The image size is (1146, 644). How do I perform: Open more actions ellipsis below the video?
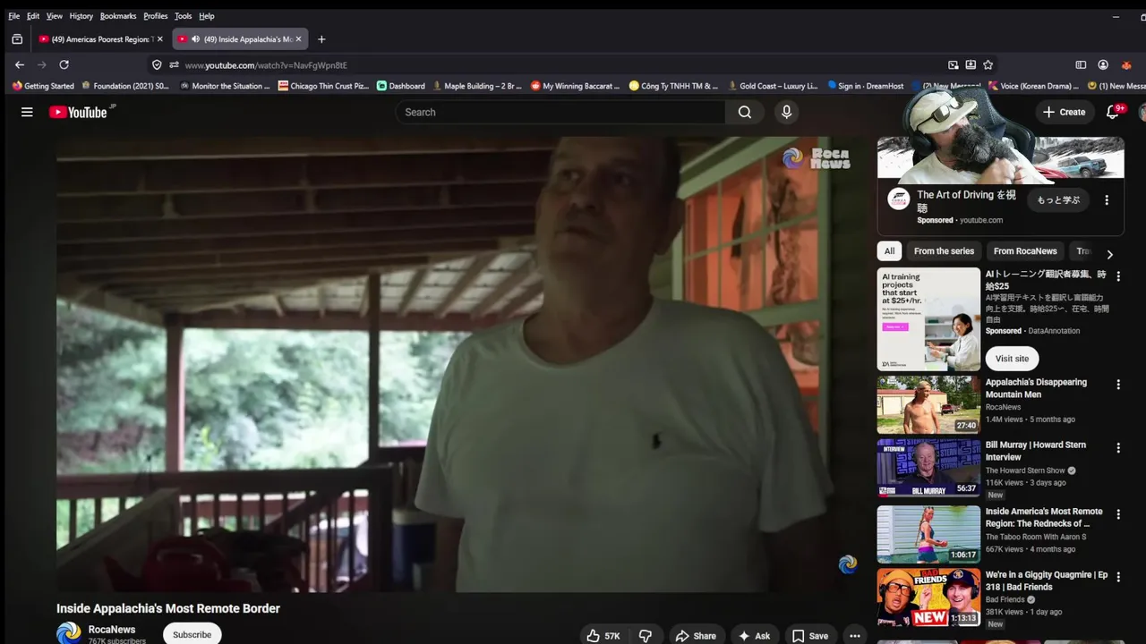854,636
